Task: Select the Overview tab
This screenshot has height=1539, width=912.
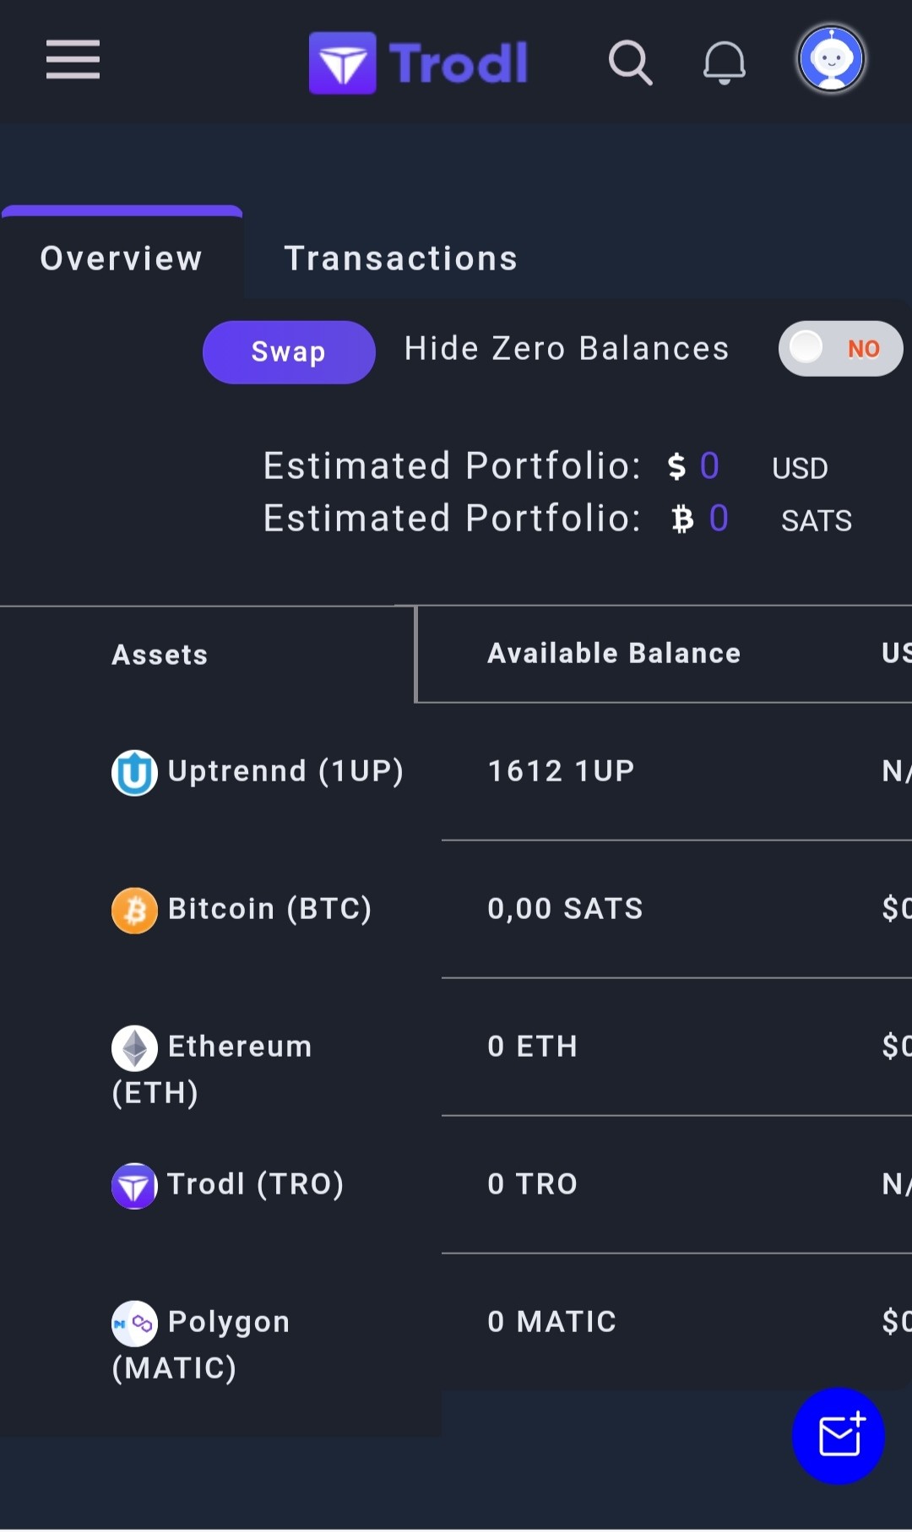Action: pos(122,258)
